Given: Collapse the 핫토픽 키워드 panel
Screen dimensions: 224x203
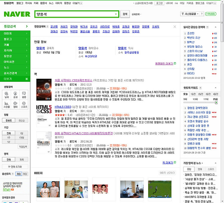Looking at the screenshot, I should point(215,88).
